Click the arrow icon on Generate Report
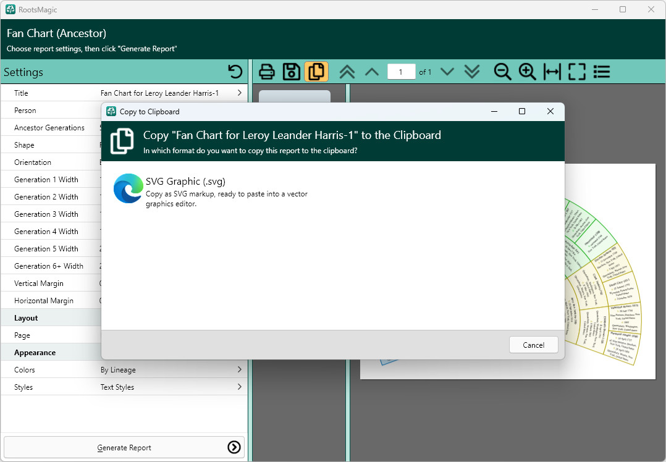This screenshot has height=462, width=666. pyautogui.click(x=234, y=447)
